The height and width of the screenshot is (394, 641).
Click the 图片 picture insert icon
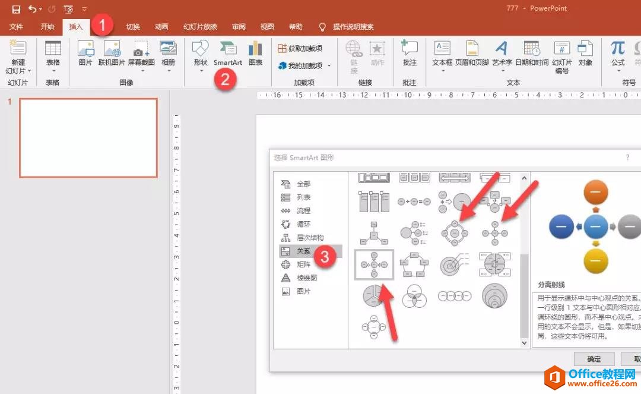85,53
